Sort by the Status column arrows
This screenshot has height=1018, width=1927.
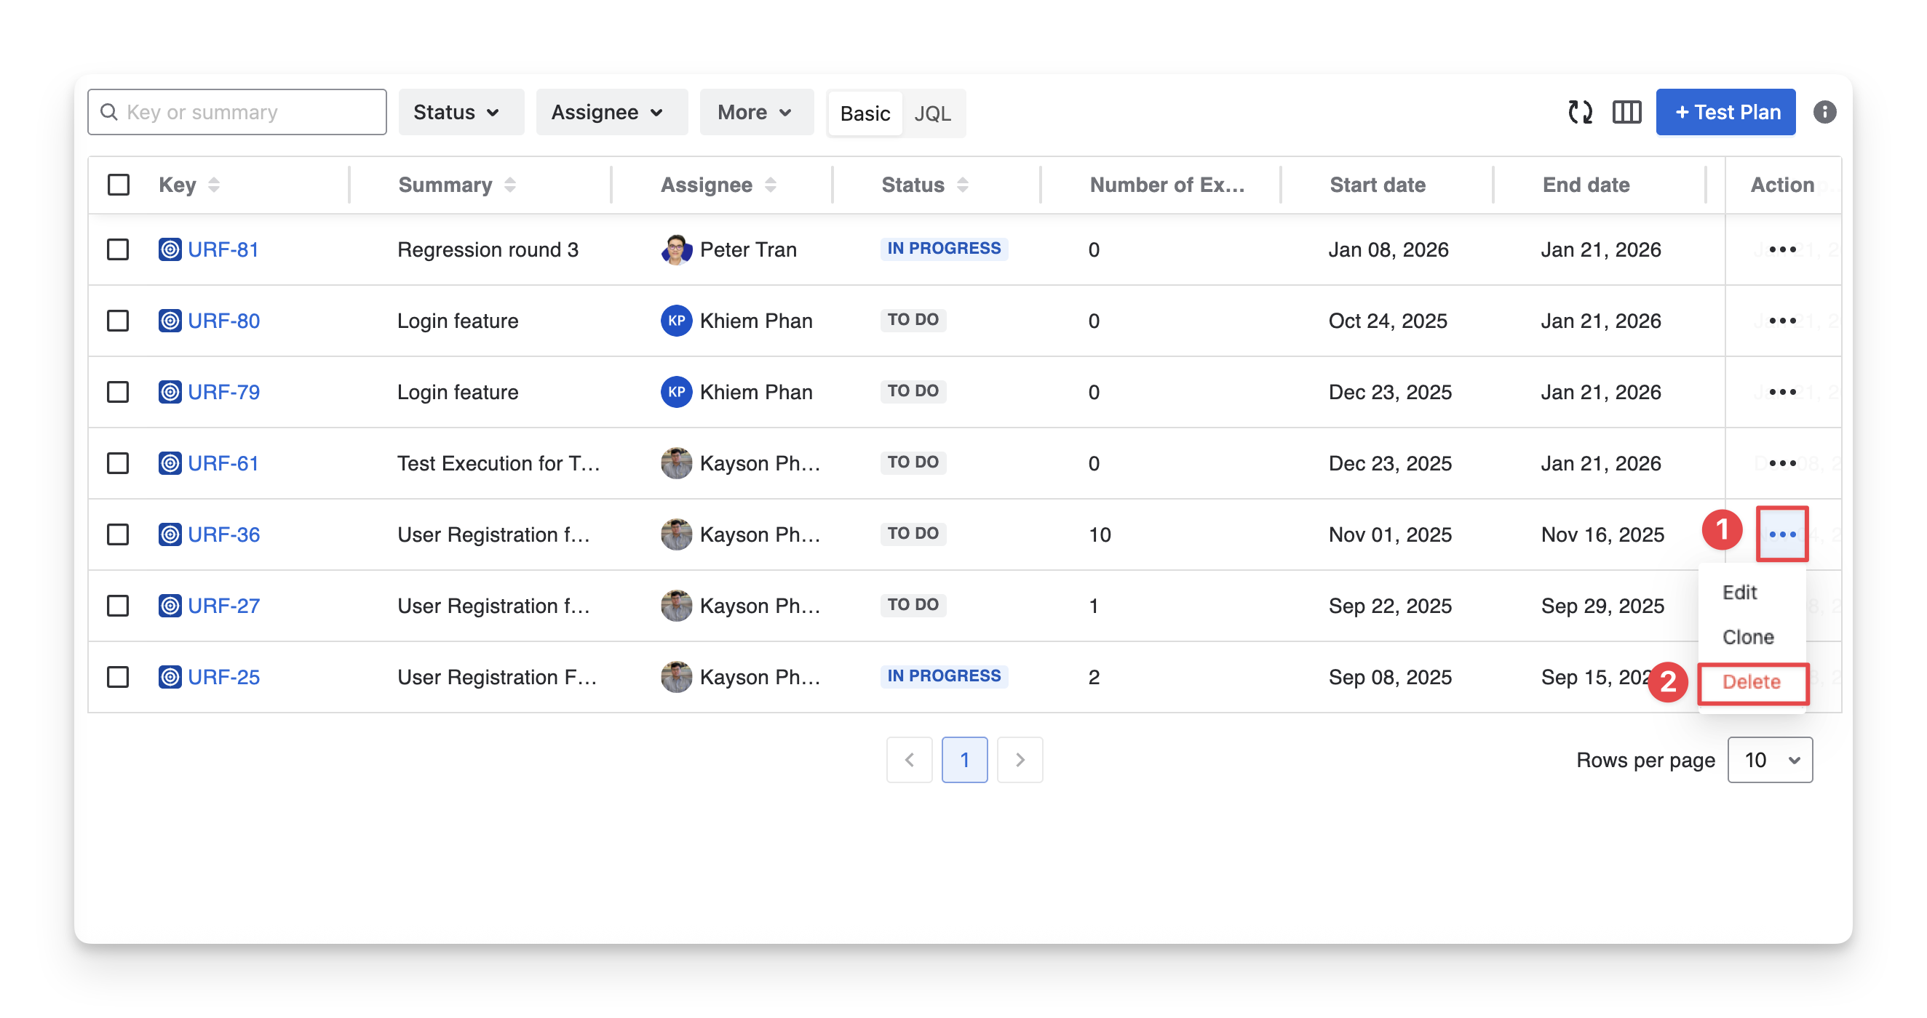pos(963,185)
